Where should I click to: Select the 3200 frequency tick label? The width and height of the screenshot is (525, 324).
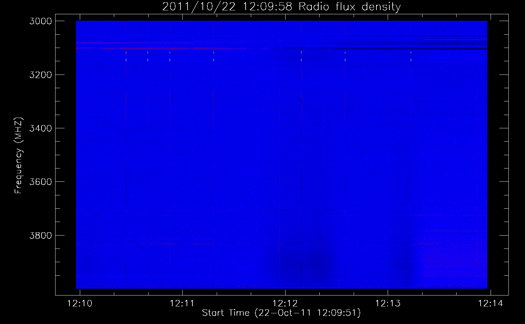pyautogui.click(x=41, y=75)
